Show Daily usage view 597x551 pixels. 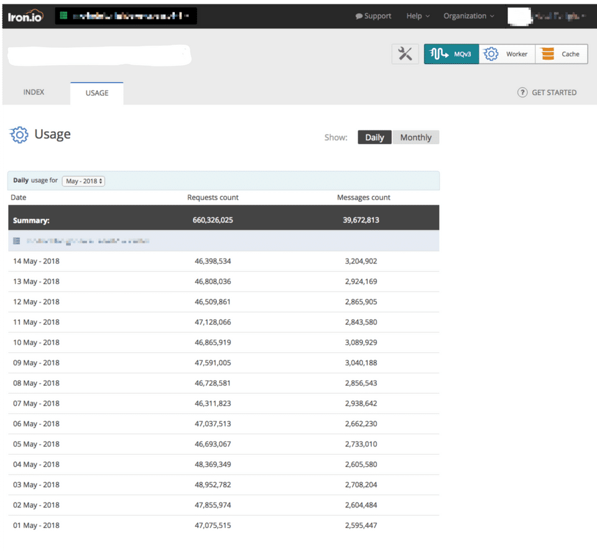click(x=374, y=137)
